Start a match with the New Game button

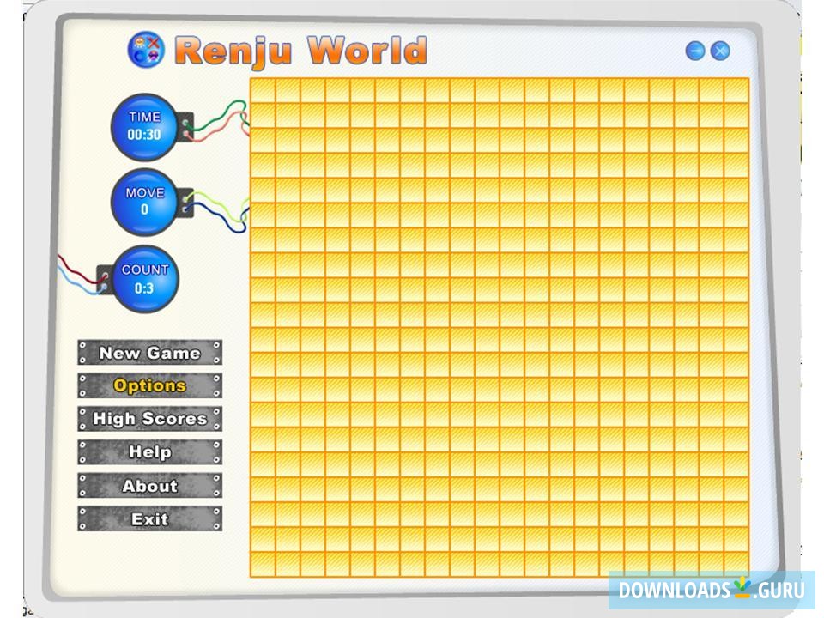pos(148,353)
